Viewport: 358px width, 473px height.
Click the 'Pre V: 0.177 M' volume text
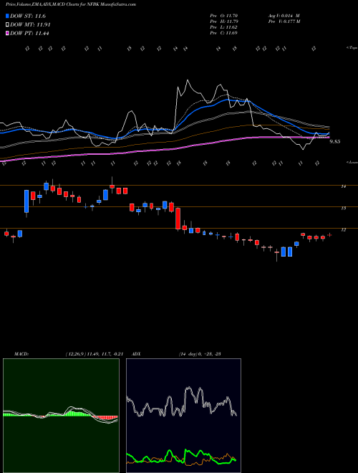point(284,21)
